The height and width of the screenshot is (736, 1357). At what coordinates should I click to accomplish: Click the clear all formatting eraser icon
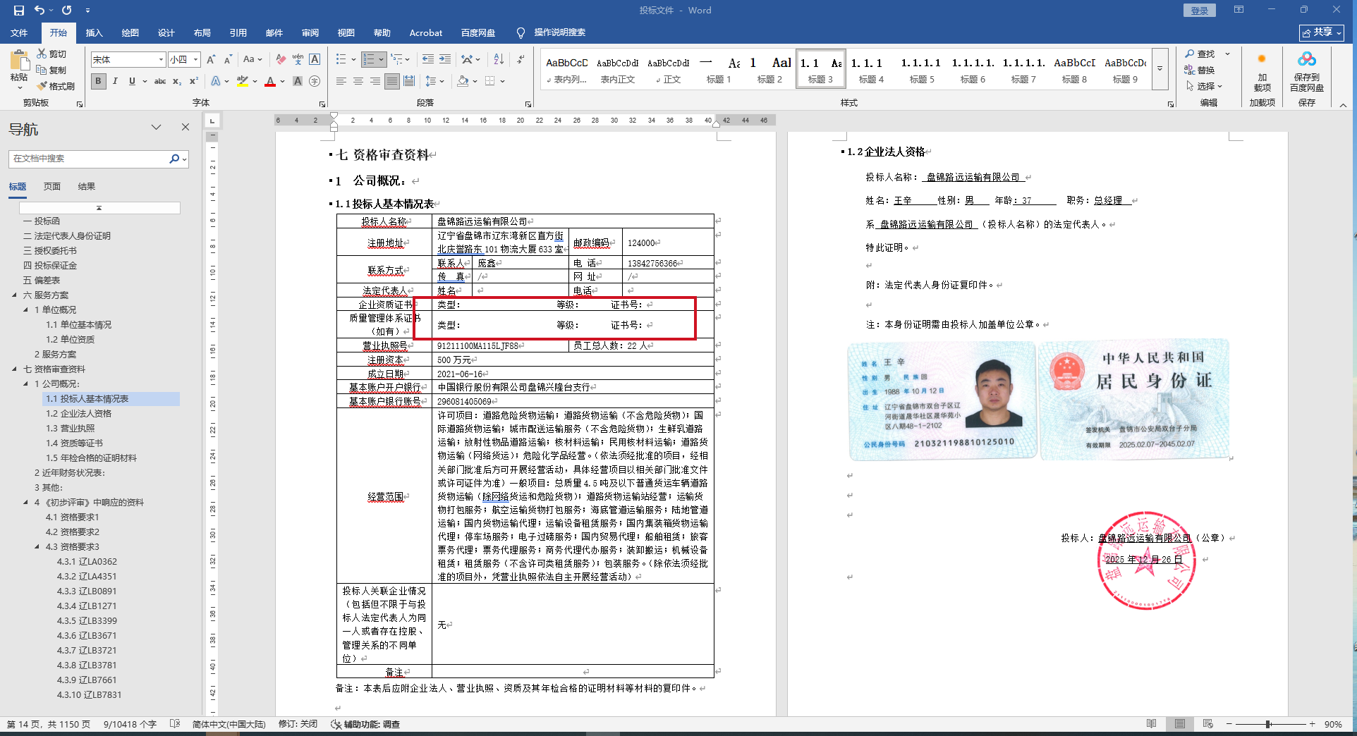(x=281, y=60)
